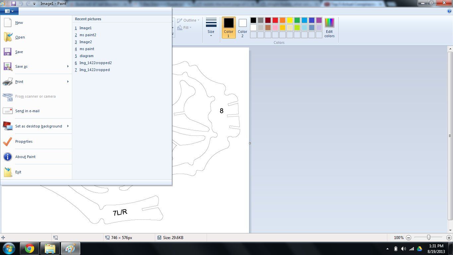Pick the red color swatch
453x255 pixels.
(275, 20)
